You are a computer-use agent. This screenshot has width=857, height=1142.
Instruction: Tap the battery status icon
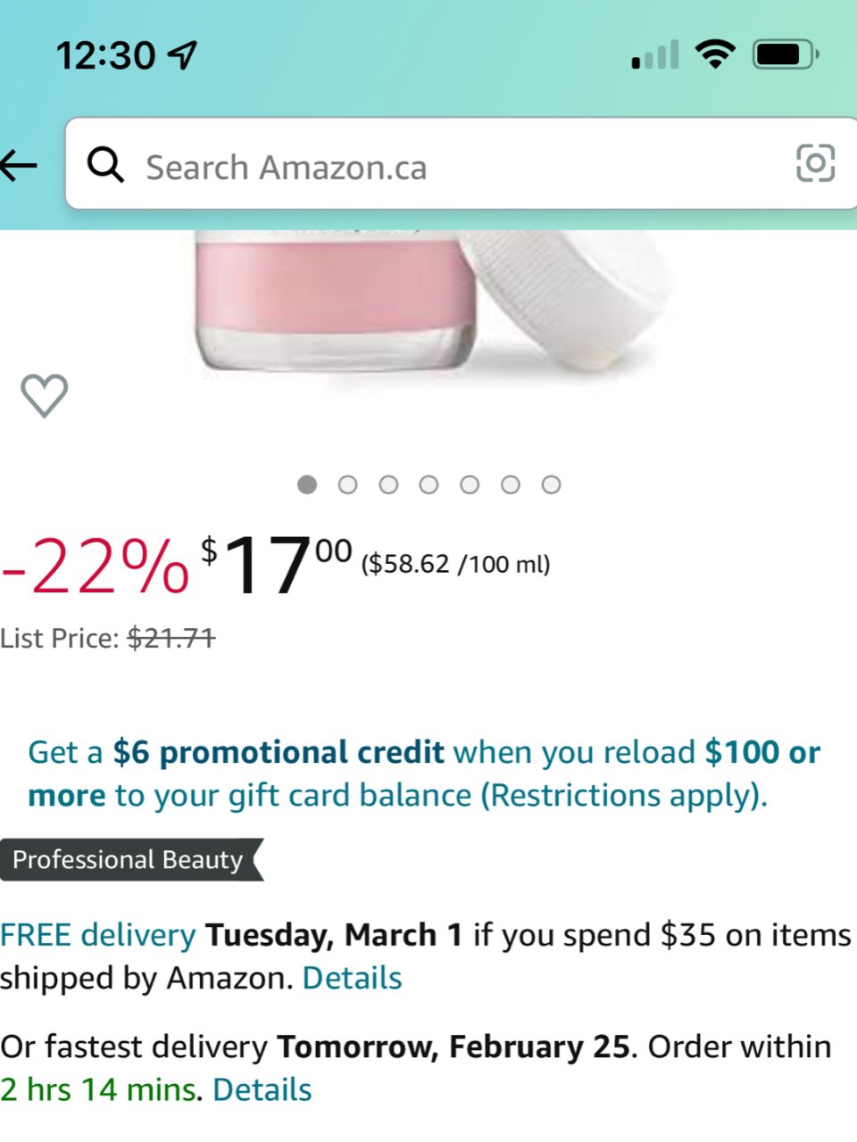pyautogui.click(x=784, y=54)
